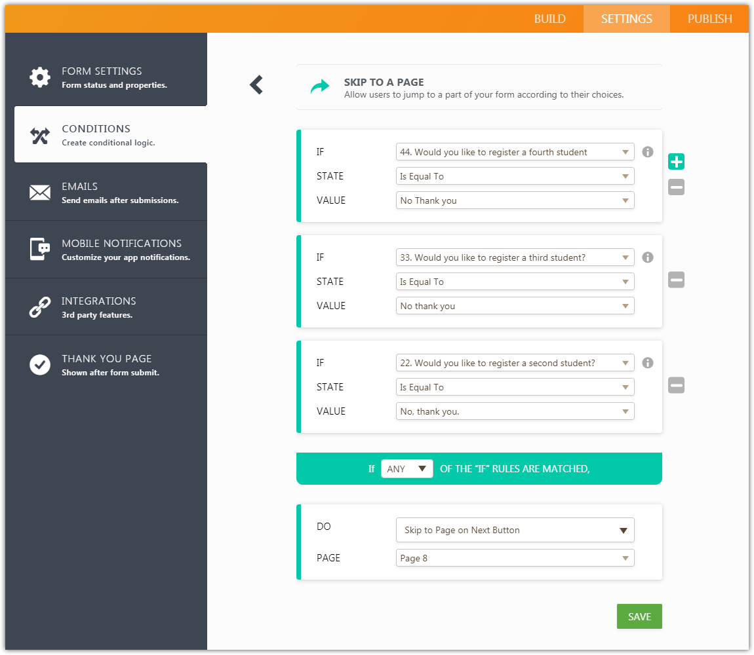Screen dimensions: 754x655
Task: Open the ANY rule match dropdown
Action: (x=407, y=469)
